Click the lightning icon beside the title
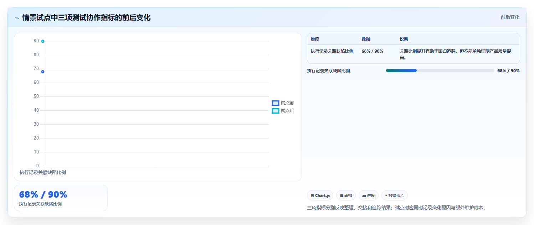Image resolution: width=534 pixels, height=225 pixels. [17, 18]
